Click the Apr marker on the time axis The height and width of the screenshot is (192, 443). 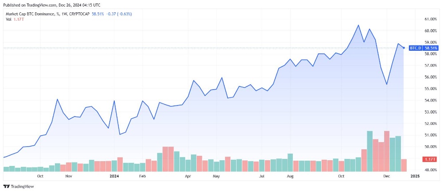tap(188, 176)
